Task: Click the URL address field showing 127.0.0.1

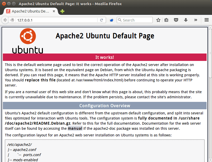Action: coord(57,20)
